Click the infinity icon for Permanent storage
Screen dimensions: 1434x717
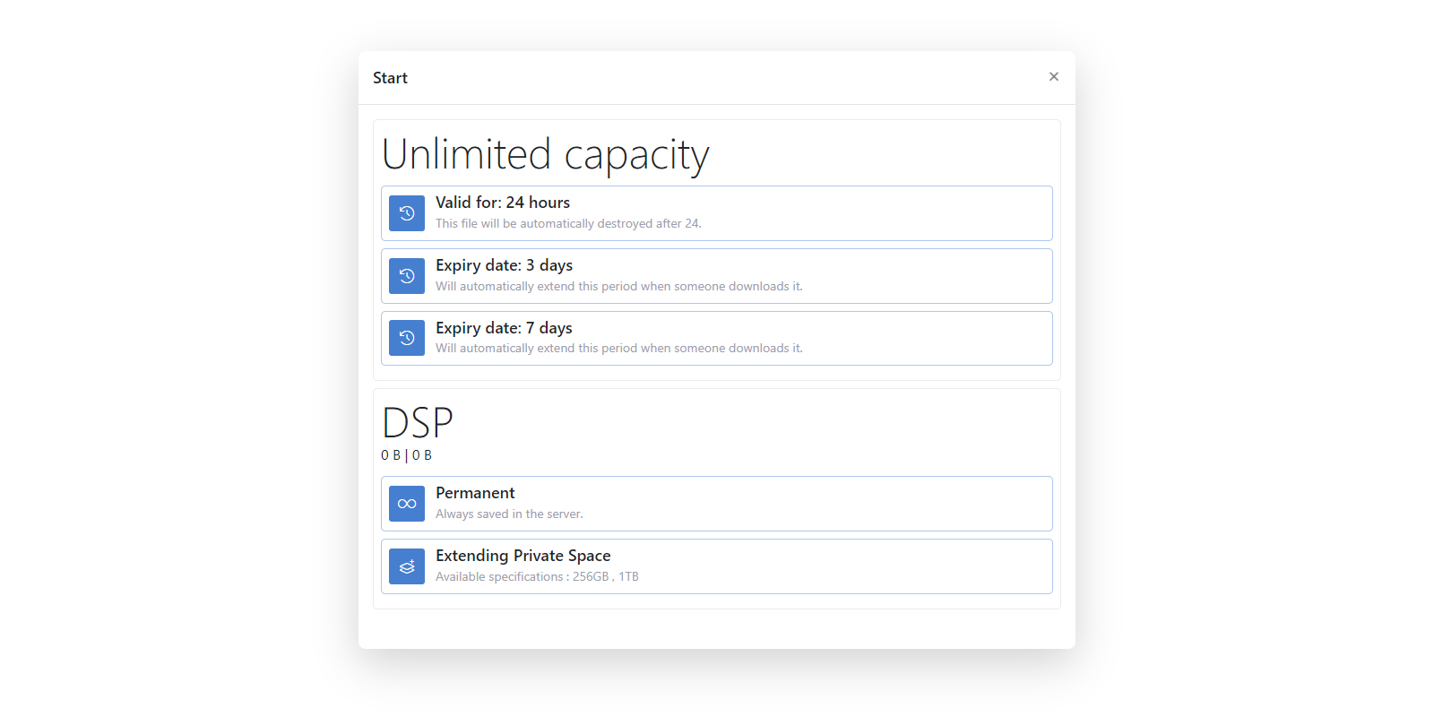pyautogui.click(x=407, y=504)
